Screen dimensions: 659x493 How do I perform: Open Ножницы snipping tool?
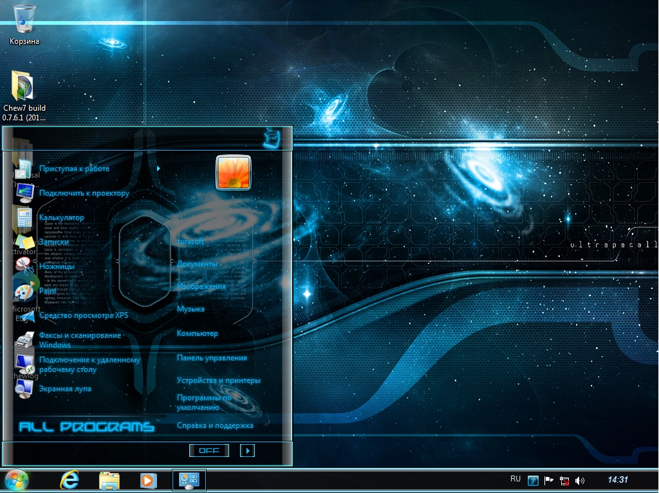pos(57,266)
